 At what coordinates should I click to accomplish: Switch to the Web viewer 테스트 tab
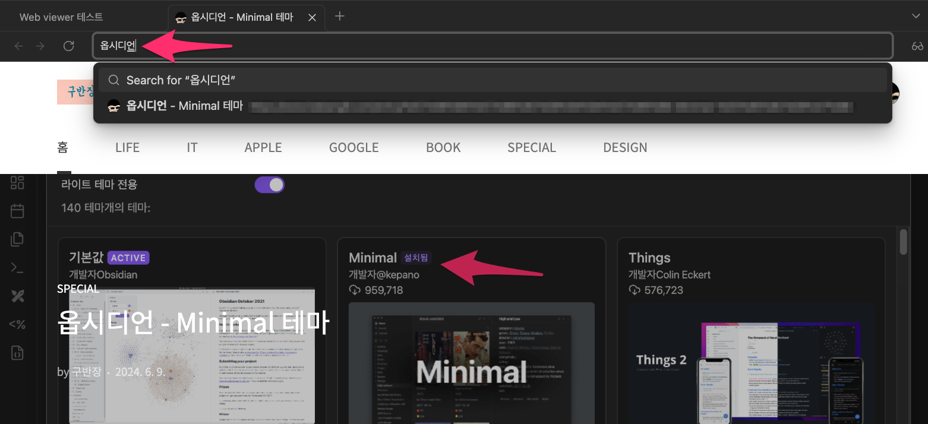61,17
